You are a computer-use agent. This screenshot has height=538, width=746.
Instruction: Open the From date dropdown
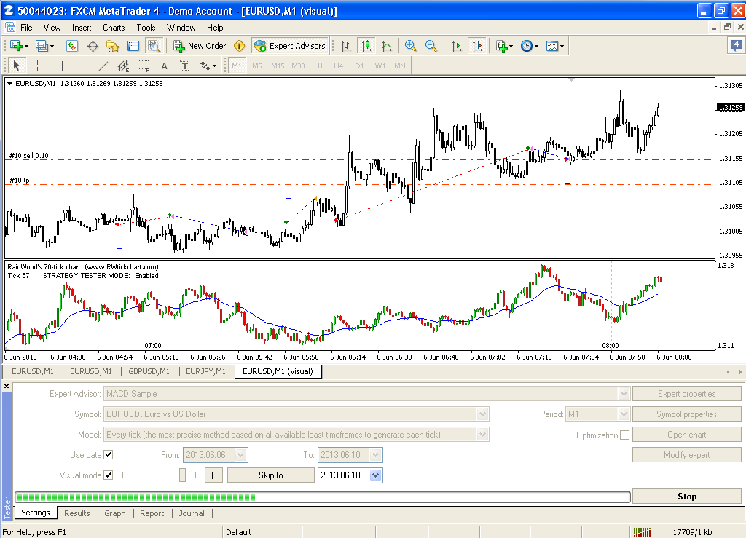[241, 455]
